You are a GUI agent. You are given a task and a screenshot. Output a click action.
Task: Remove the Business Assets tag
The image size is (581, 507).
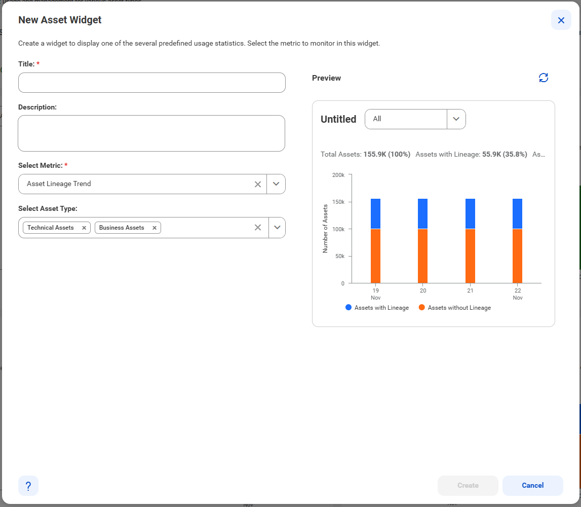[x=154, y=228]
